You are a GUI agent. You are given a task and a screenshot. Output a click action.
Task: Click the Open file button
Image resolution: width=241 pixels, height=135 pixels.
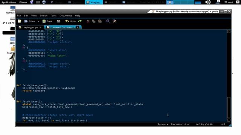pos(29,21)
